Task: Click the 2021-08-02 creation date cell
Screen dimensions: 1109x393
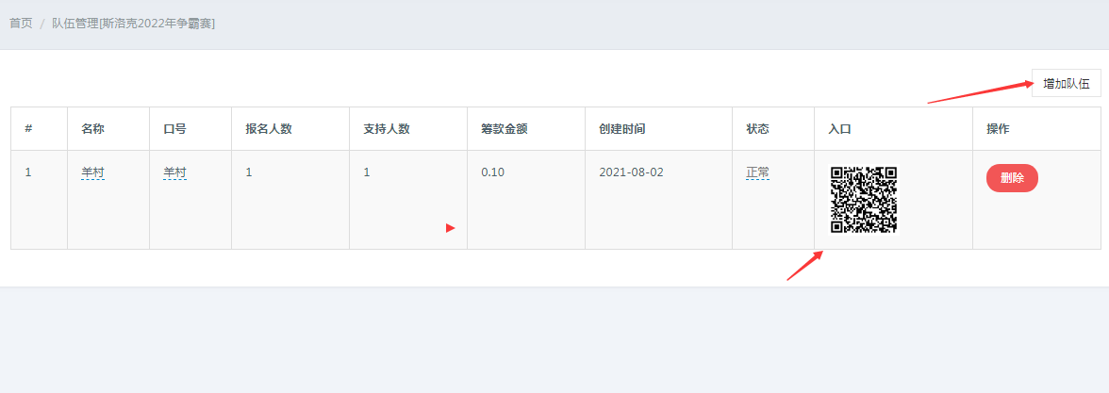Action: (x=631, y=172)
